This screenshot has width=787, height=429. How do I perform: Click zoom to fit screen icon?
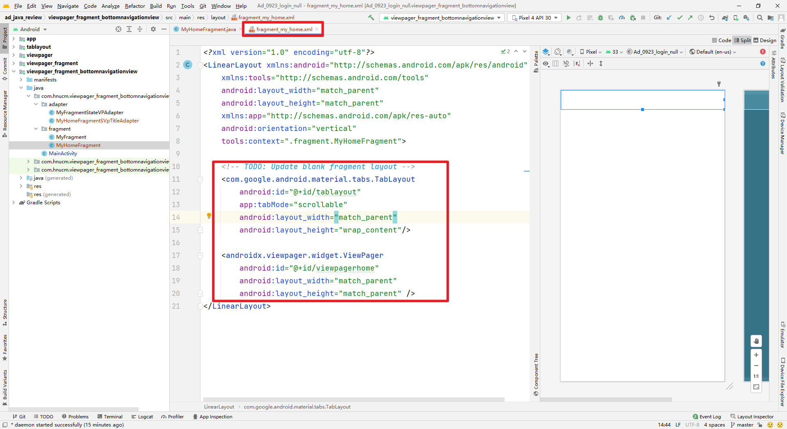click(x=756, y=387)
